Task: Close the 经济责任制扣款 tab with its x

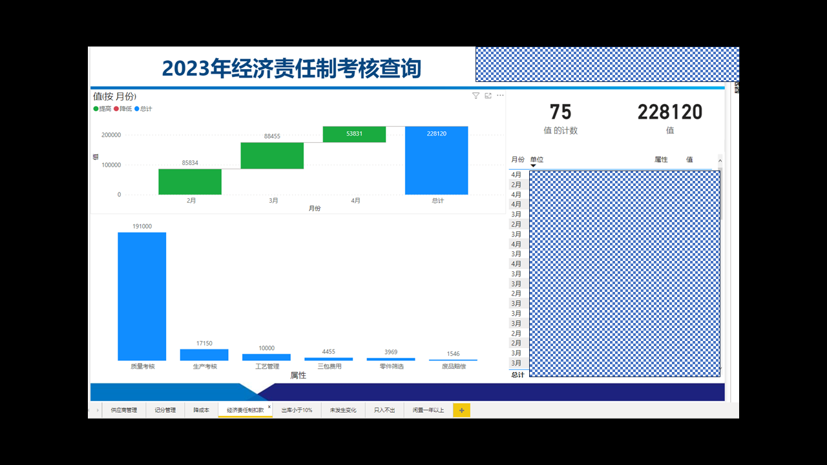Action: (x=269, y=407)
